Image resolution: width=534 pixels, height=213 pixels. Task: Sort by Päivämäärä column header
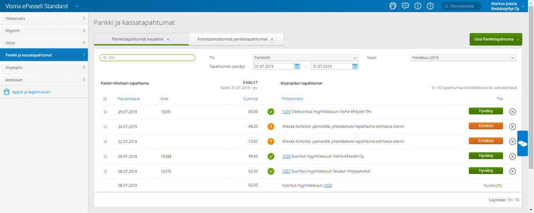pyautogui.click(x=129, y=99)
